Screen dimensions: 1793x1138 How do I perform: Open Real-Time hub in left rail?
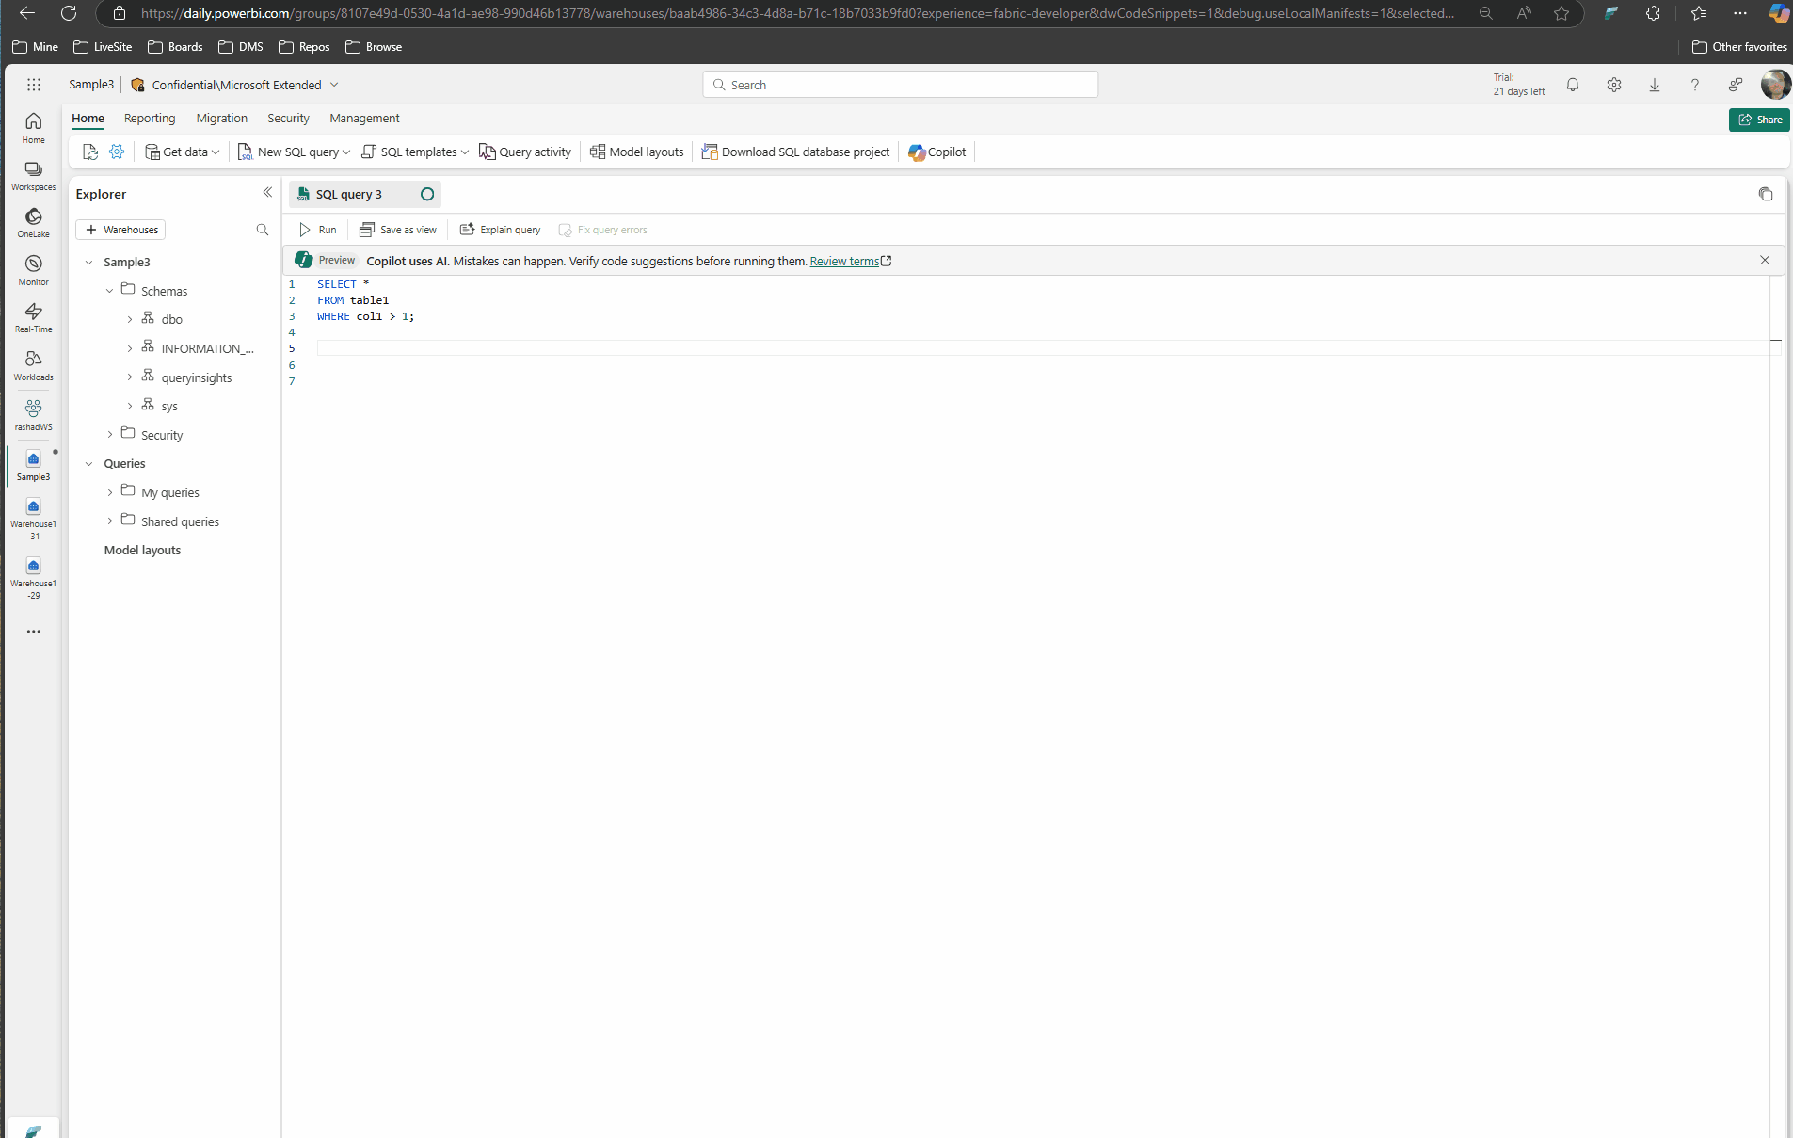point(33,317)
